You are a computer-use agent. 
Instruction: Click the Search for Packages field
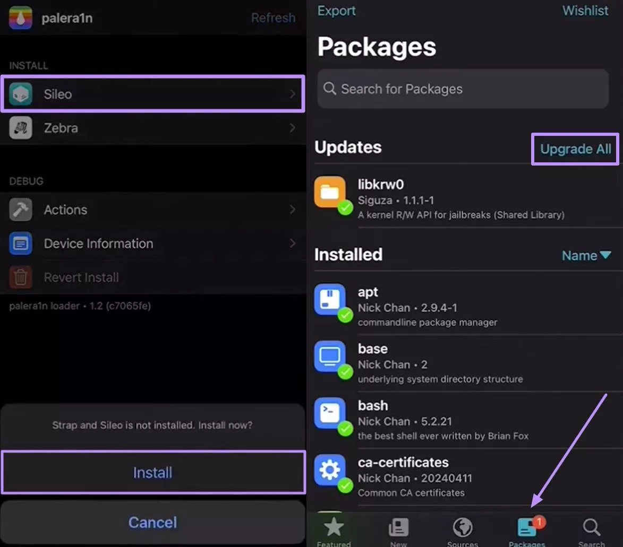[x=462, y=89]
